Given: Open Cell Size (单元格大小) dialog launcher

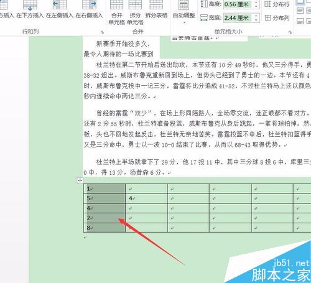Looking at the screenshot, I should (x=290, y=32).
